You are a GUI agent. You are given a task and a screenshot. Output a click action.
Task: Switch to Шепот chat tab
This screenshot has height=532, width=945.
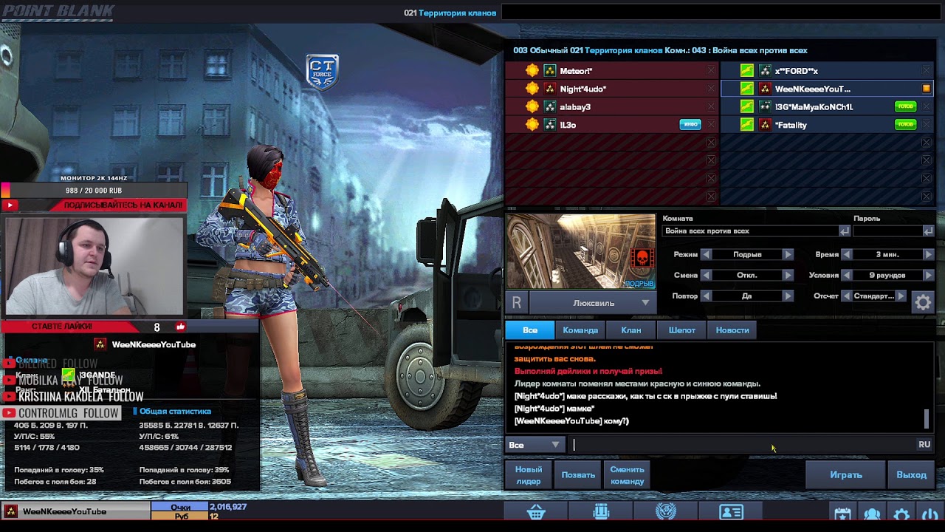coord(681,330)
